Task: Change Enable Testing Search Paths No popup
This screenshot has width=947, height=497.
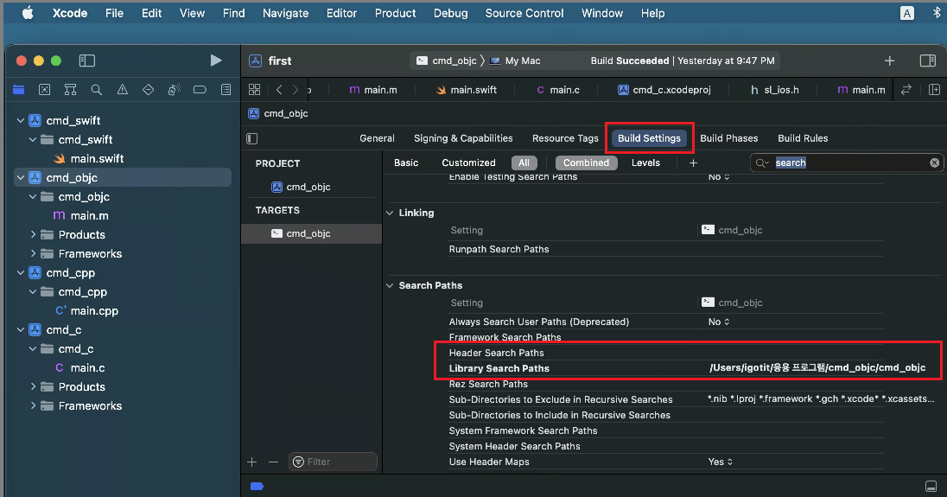Action: (719, 176)
